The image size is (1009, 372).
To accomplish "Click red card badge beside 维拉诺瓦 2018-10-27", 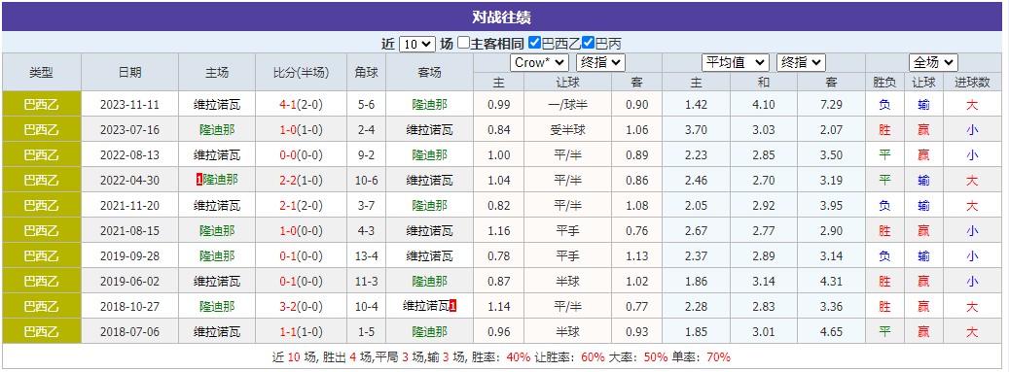I will coord(453,307).
